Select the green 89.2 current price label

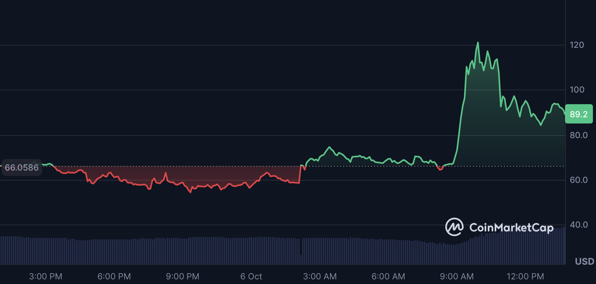(x=579, y=114)
